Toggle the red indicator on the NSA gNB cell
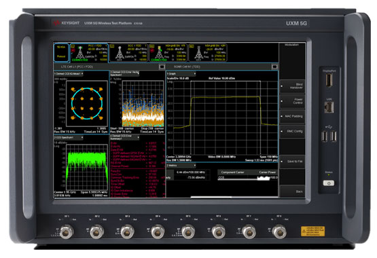 (152, 50)
